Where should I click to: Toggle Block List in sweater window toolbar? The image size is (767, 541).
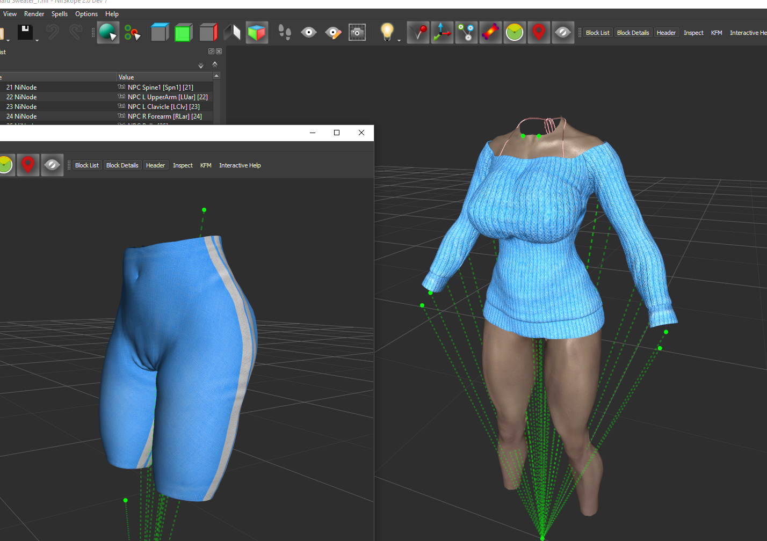tap(598, 33)
